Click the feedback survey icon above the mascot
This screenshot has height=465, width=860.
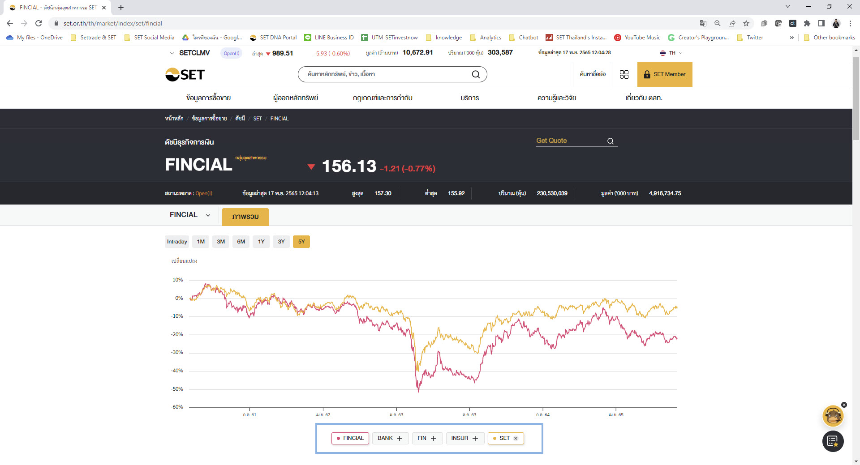833,441
